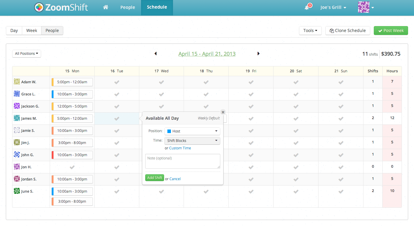Click June S. Sunday availability checkmark
The height and width of the screenshot is (227, 414).
(x=341, y=191)
